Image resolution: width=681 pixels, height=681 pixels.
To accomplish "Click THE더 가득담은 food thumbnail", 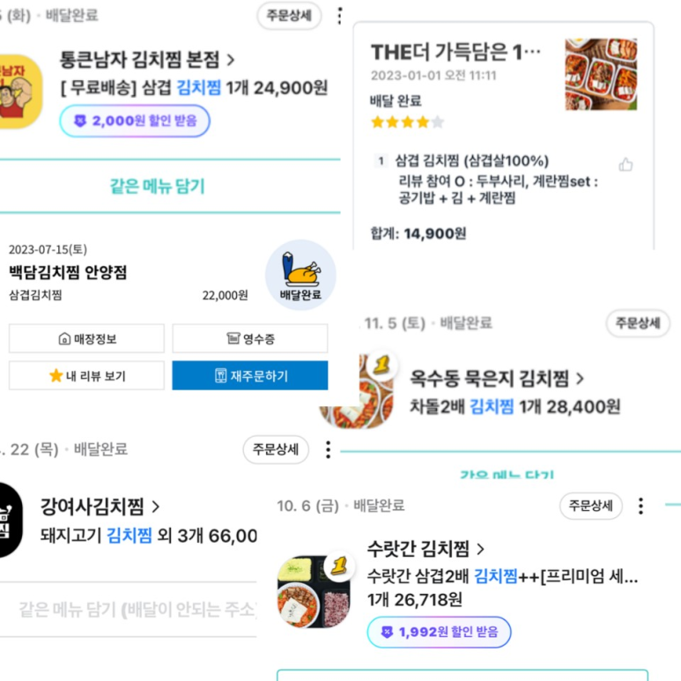I will [x=601, y=73].
